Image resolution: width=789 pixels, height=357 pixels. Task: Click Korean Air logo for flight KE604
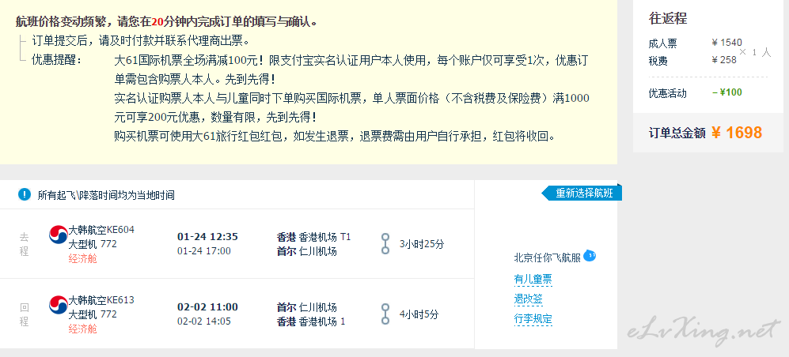click(59, 235)
